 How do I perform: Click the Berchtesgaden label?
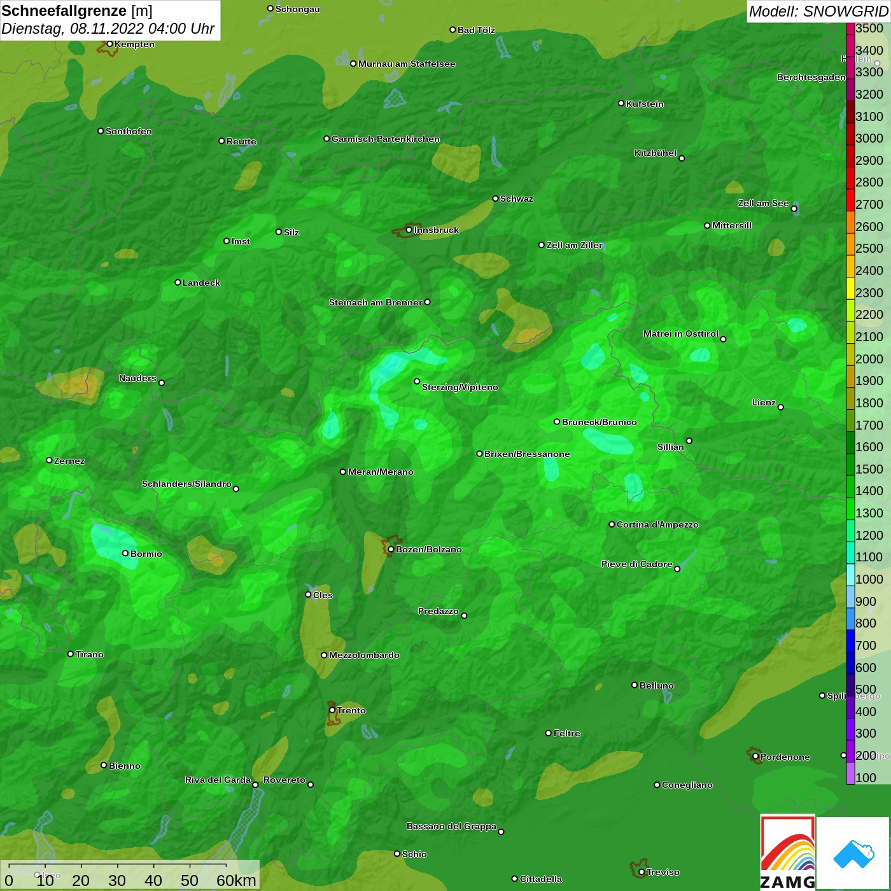811,77
